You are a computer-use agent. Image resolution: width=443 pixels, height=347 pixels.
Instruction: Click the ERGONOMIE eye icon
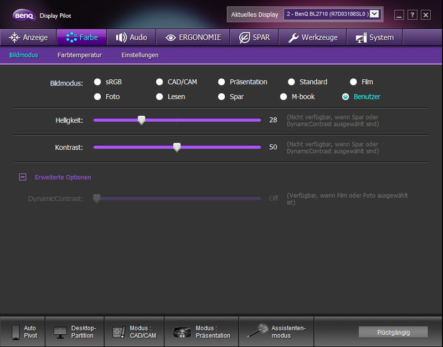171,38
